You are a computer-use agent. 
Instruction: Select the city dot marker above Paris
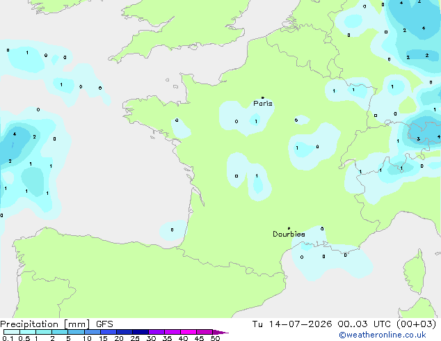(263, 97)
